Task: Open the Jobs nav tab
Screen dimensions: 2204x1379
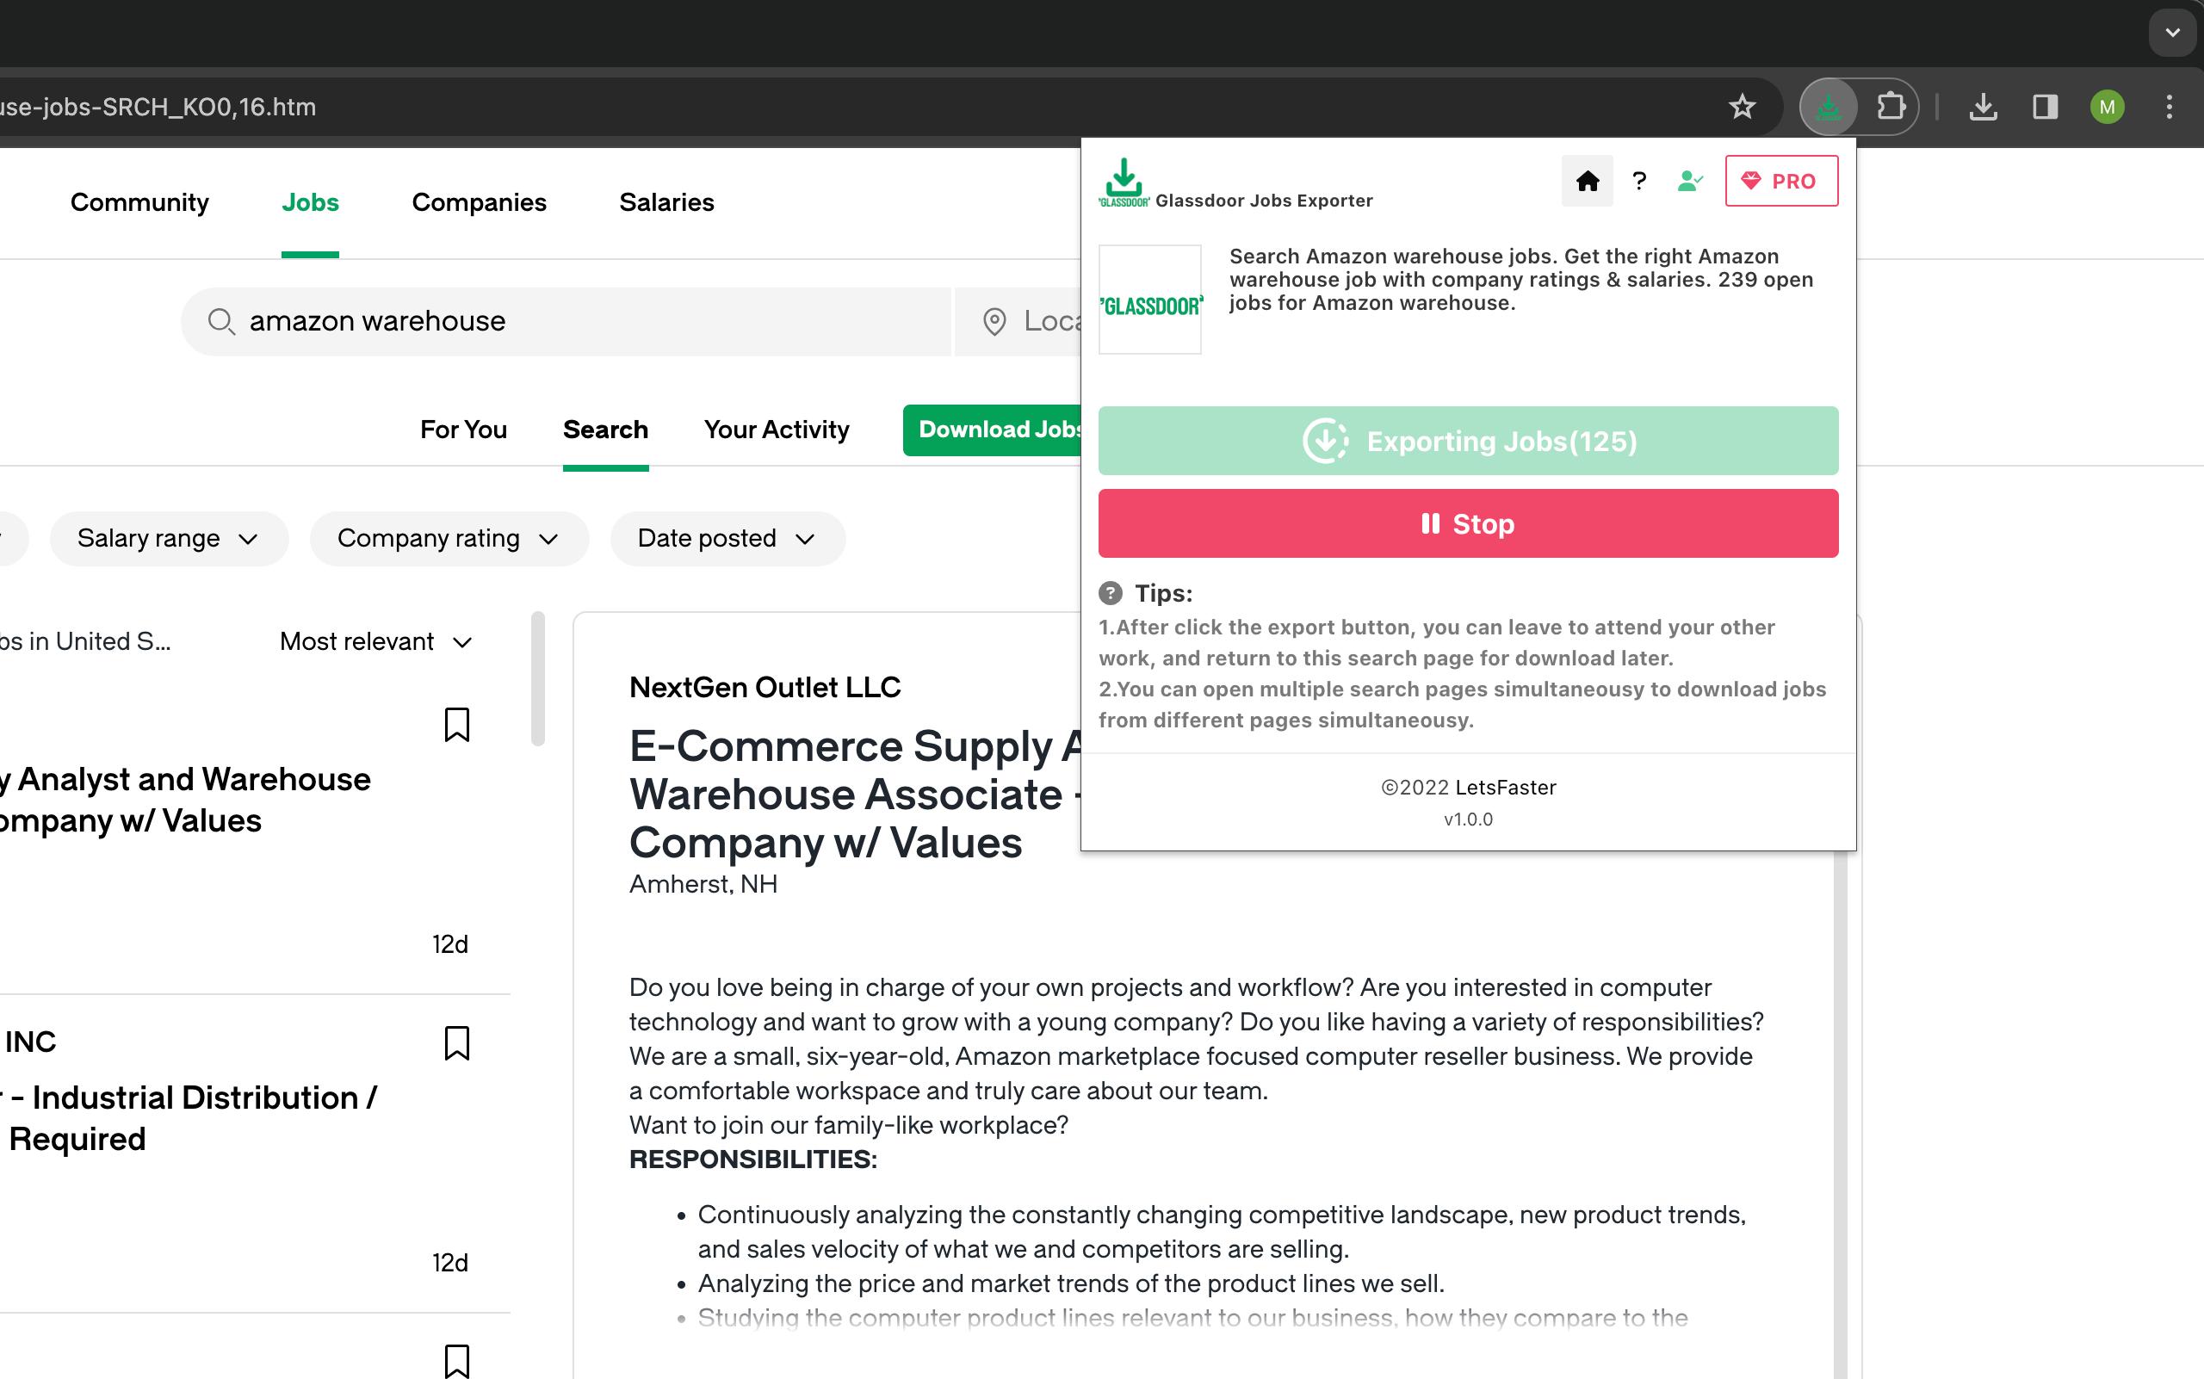Action: point(310,202)
